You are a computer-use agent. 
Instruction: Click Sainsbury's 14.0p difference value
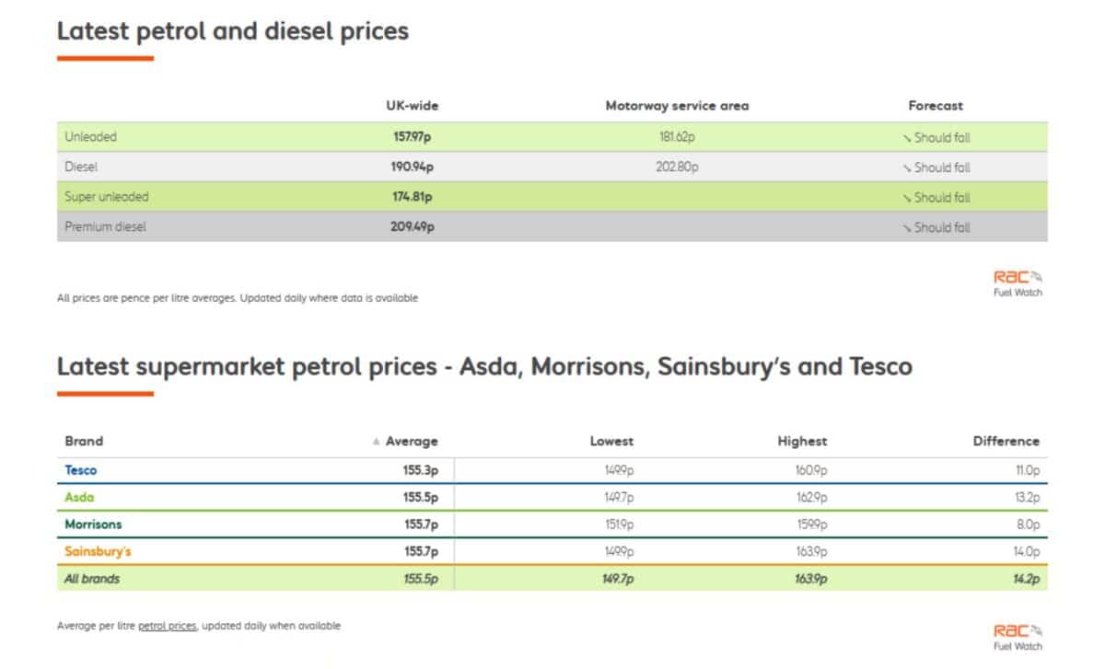(1025, 551)
